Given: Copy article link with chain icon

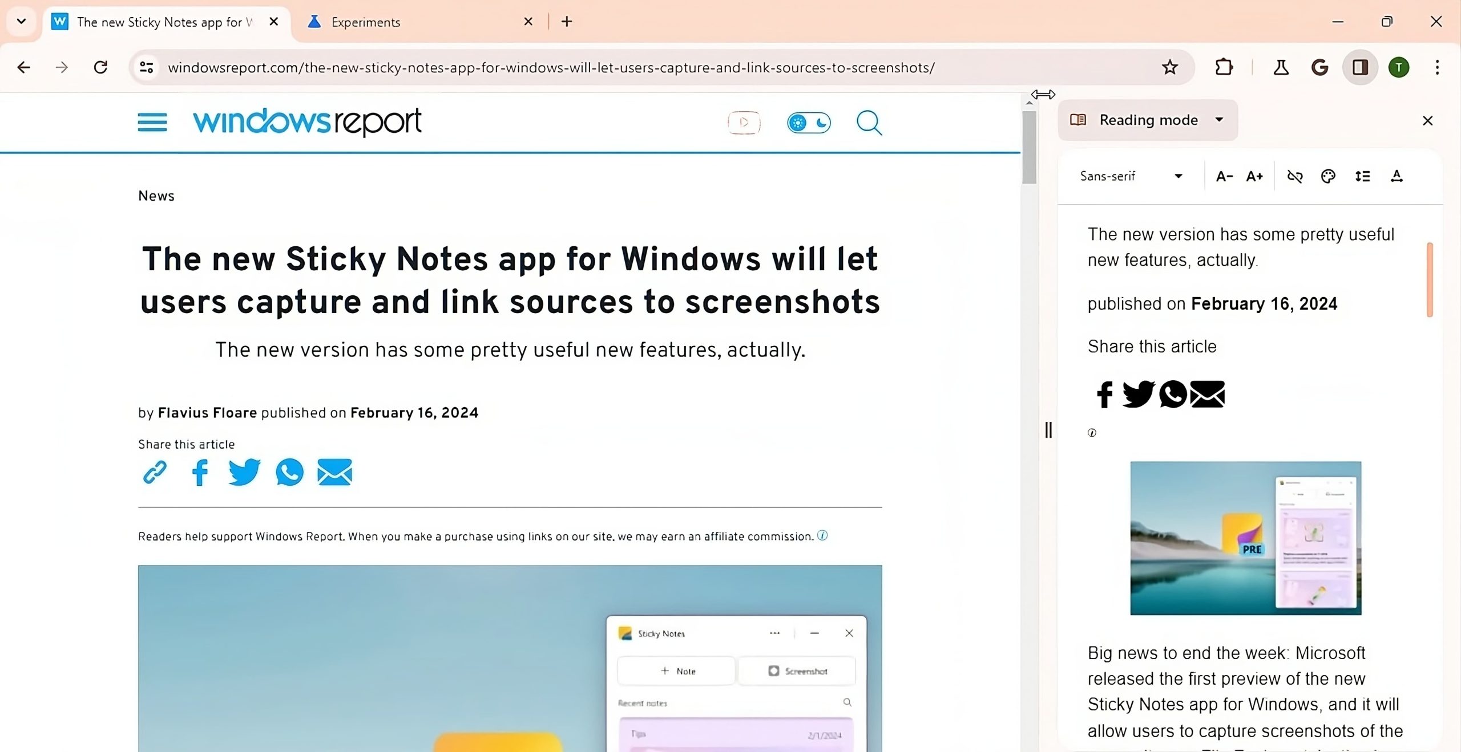Looking at the screenshot, I should click(x=155, y=472).
